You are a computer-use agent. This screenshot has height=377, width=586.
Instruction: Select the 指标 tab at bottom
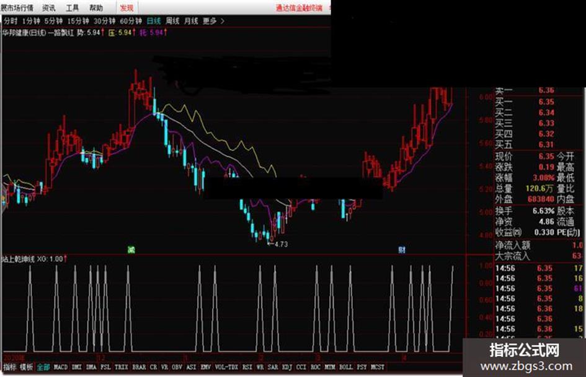[9, 367]
